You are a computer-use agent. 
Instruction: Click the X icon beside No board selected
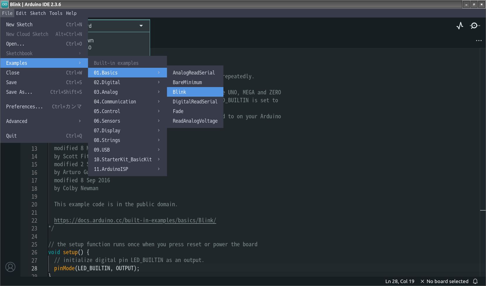[422, 281]
